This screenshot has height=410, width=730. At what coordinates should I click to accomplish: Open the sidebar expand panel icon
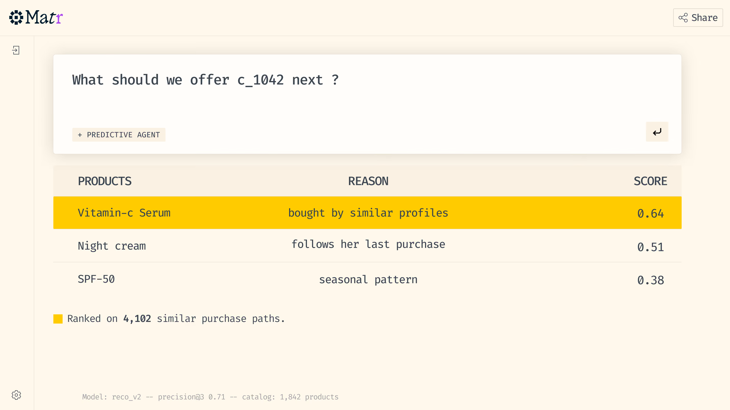[x=16, y=50]
